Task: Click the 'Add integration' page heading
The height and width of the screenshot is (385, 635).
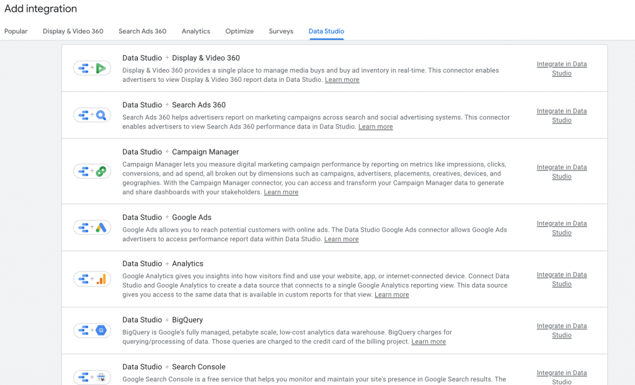Action: coord(40,9)
